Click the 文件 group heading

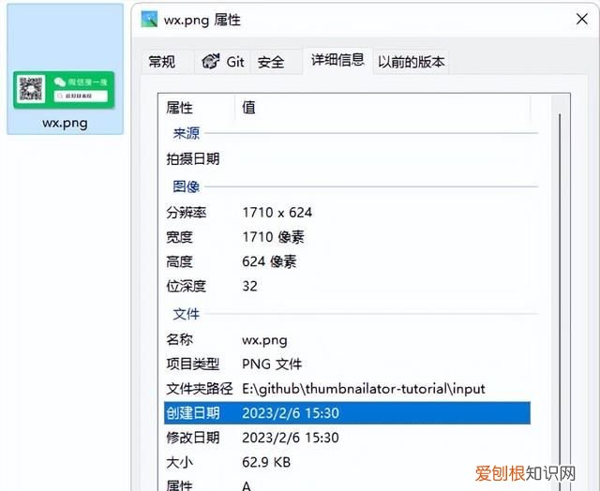pyautogui.click(x=187, y=314)
